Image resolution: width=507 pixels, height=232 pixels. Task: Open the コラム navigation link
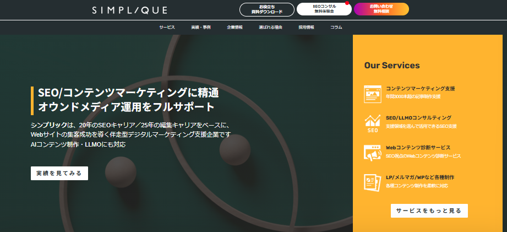pyautogui.click(x=336, y=27)
